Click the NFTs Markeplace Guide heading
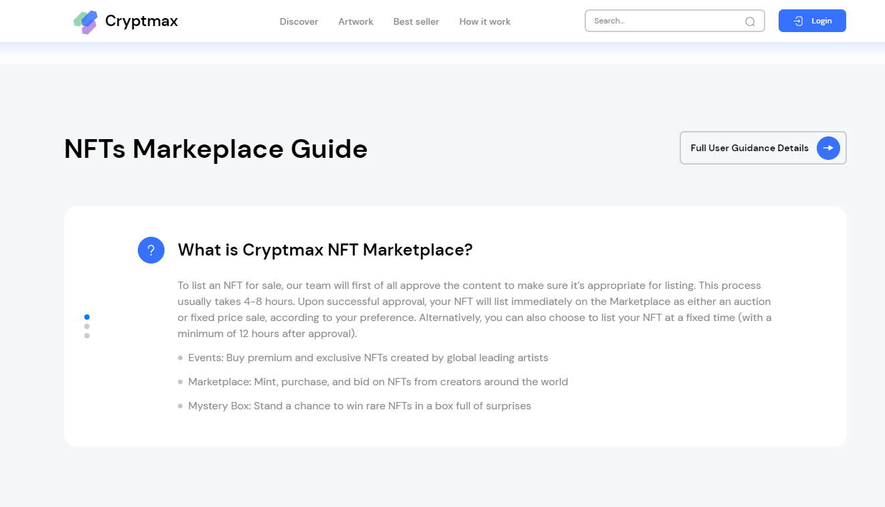 [x=216, y=148]
